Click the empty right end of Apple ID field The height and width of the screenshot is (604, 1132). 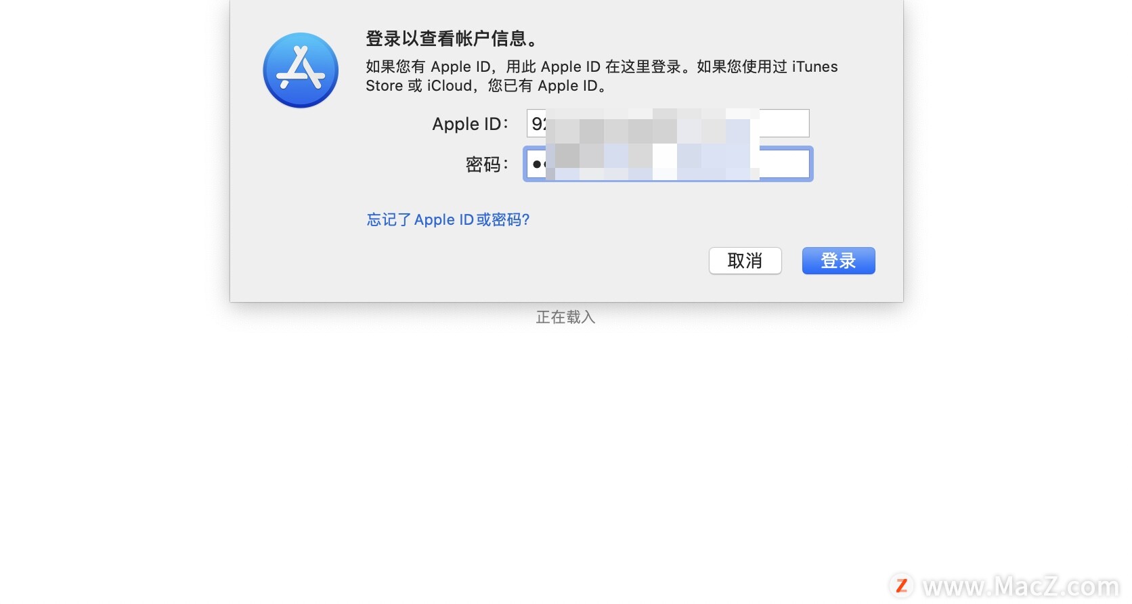785,123
